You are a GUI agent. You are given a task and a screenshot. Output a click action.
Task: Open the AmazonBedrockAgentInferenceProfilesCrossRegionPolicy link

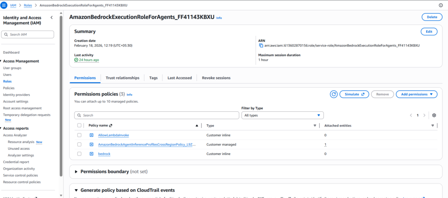147,145
